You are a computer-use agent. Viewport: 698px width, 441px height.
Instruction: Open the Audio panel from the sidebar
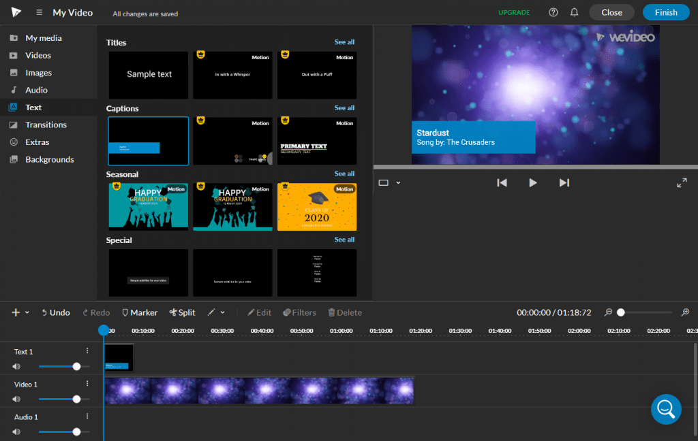pos(37,90)
